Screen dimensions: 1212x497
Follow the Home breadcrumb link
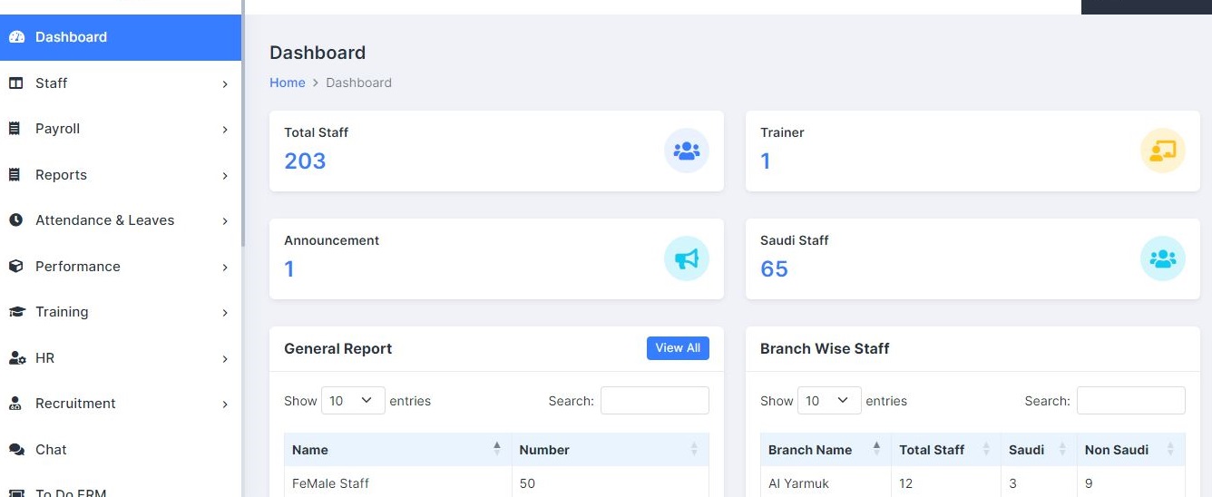pos(288,83)
